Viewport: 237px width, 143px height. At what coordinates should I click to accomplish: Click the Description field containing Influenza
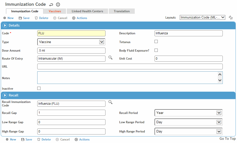tap(188, 33)
